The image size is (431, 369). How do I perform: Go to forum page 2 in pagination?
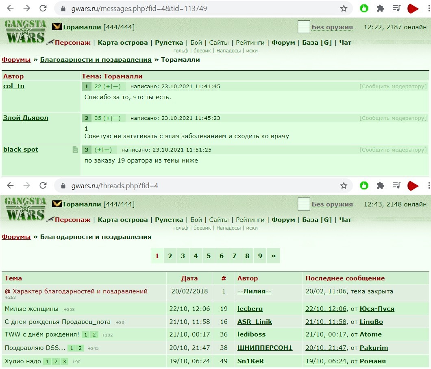(170, 256)
